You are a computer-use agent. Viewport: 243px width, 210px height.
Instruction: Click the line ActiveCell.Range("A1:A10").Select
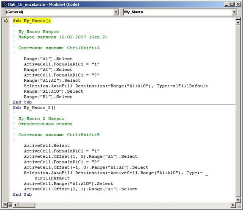69,184
